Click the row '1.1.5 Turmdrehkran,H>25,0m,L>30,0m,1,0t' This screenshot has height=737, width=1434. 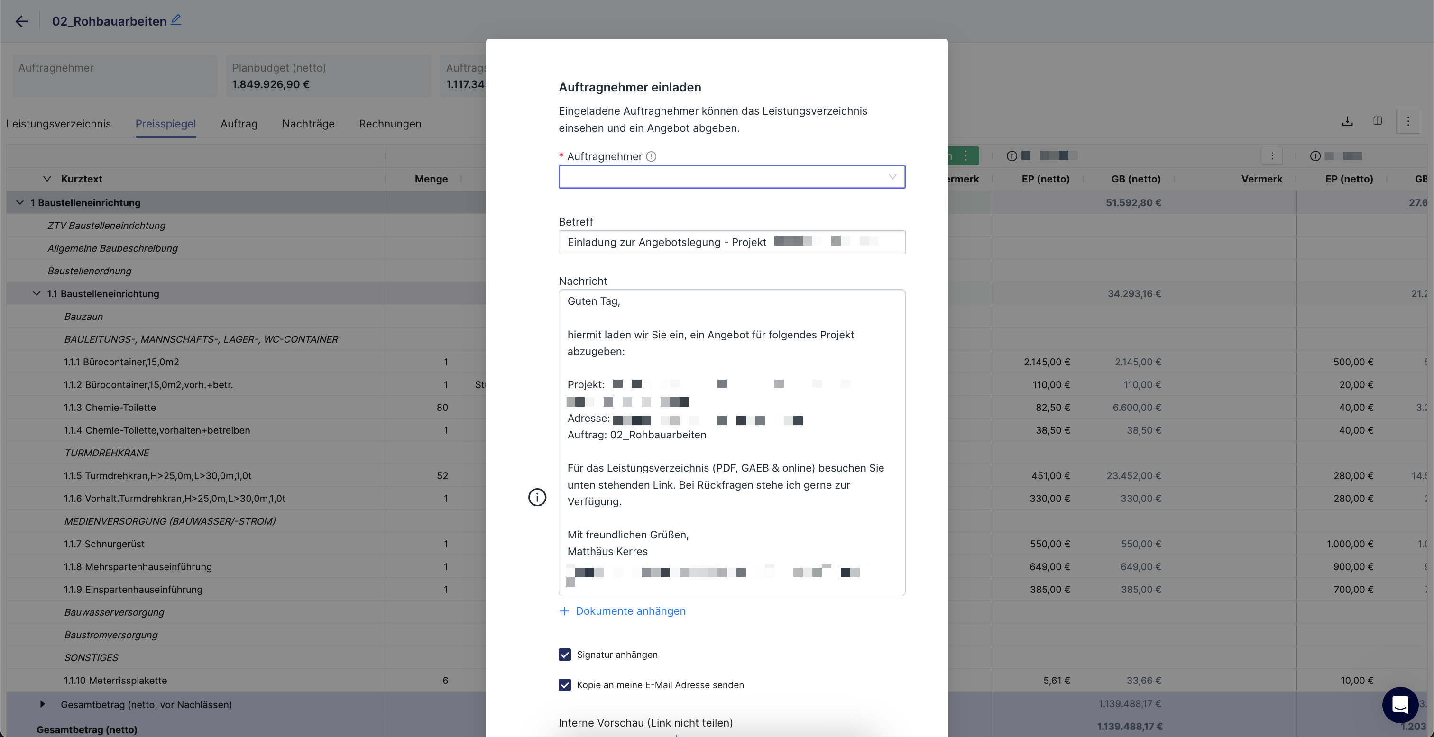[x=246, y=475]
